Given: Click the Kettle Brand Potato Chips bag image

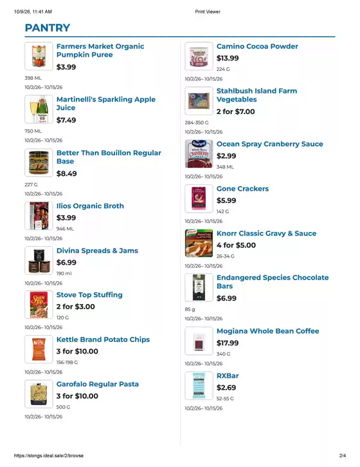Looking at the screenshot, I should click(x=39, y=349).
